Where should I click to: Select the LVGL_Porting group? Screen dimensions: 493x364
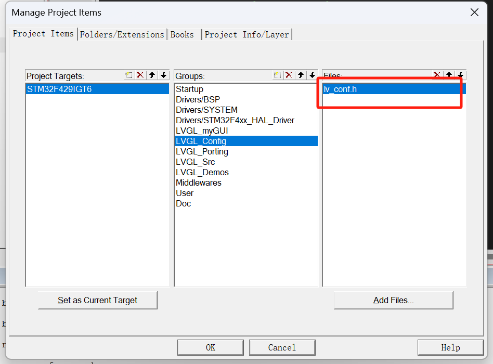point(202,151)
